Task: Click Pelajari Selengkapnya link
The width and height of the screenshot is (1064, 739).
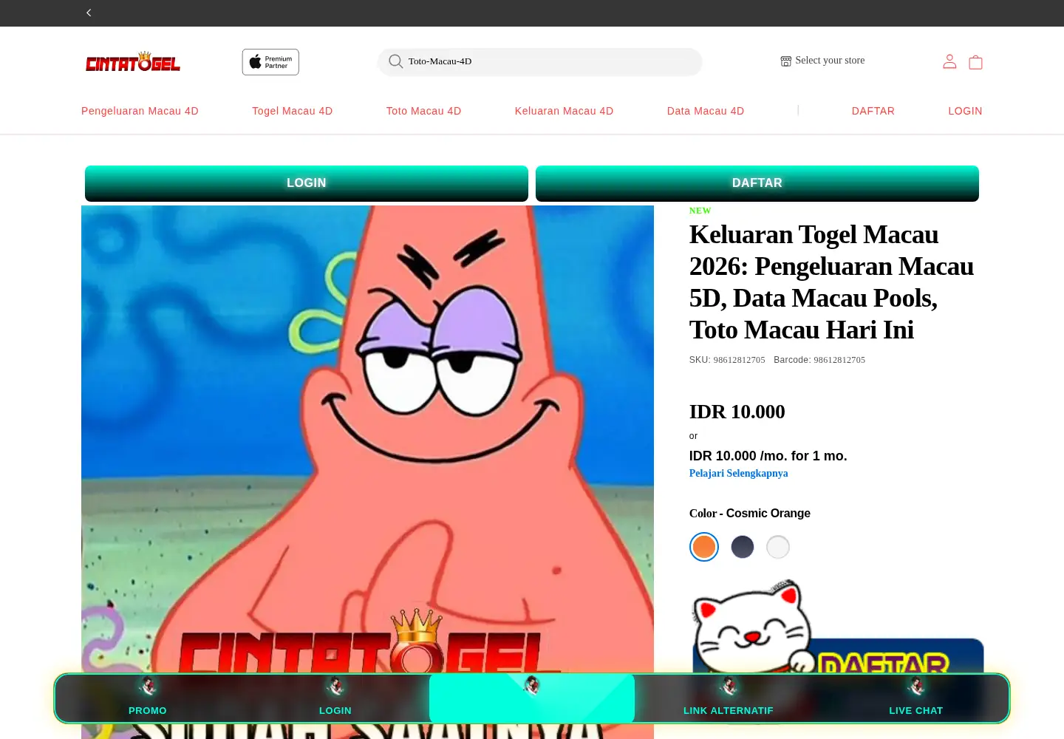Action: (x=738, y=474)
